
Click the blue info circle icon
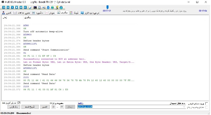point(61,8)
